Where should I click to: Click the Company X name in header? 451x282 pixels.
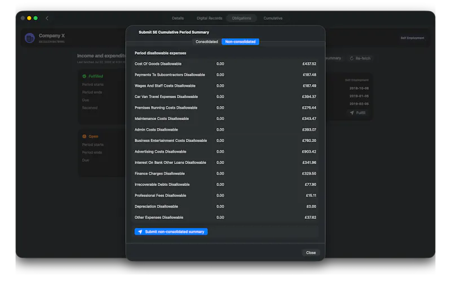[52, 36]
